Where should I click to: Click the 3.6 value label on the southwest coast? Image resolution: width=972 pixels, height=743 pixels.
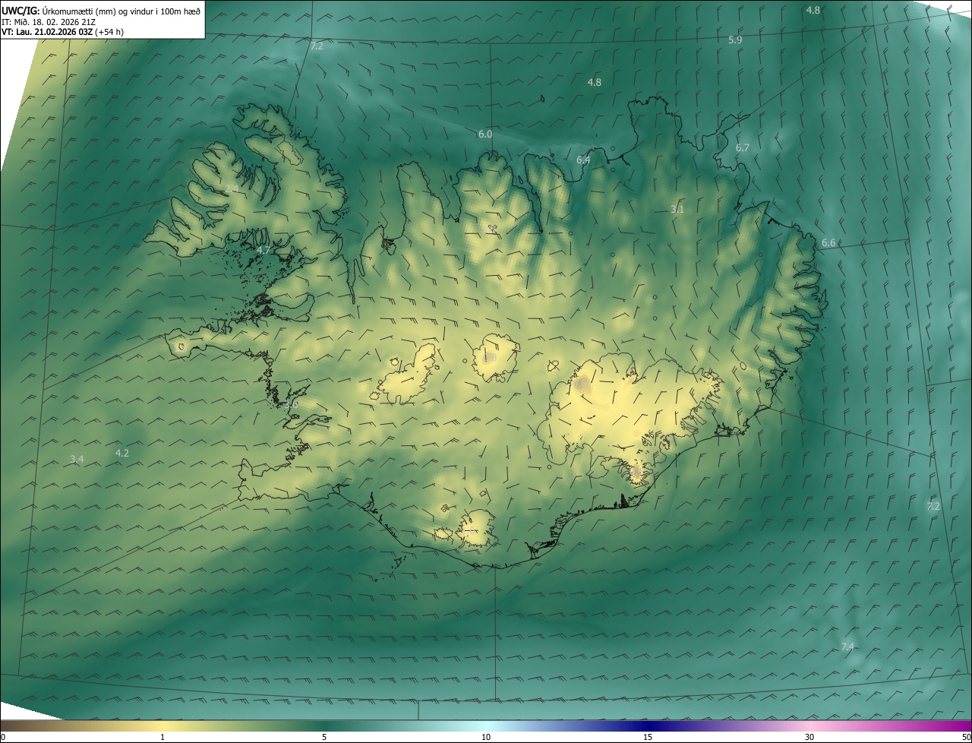(x=292, y=405)
